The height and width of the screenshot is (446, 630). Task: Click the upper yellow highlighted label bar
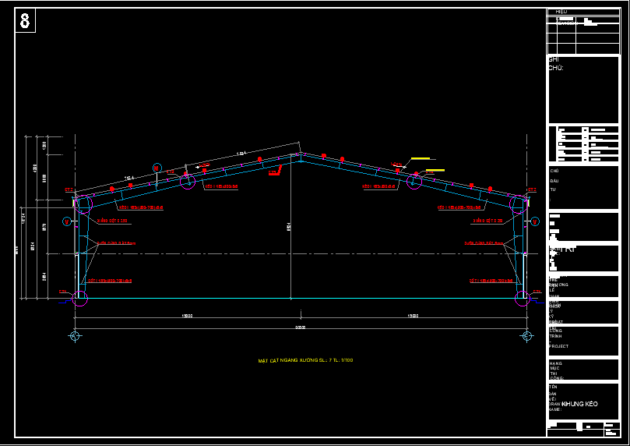click(421, 159)
